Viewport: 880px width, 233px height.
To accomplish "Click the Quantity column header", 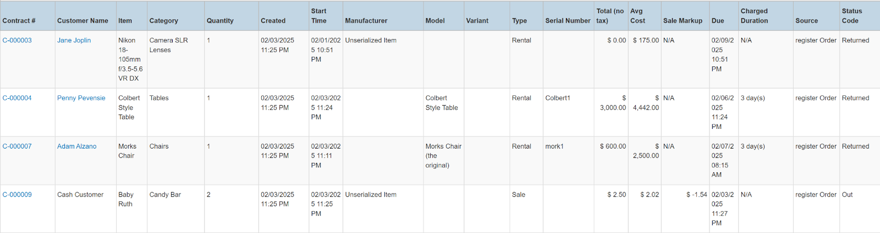I will [220, 21].
